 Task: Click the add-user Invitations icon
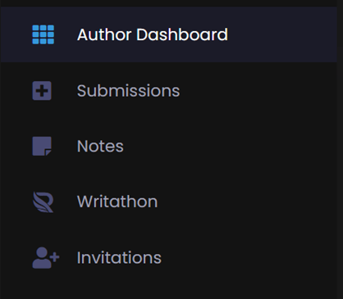46,258
